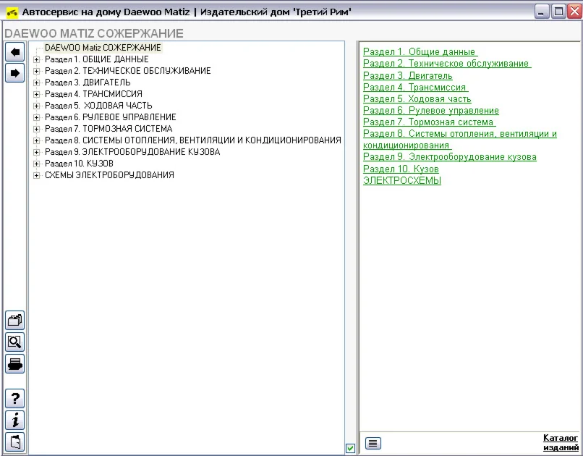Expand СХЕМЫ ЭЛЕКТРОБОРУДОВАНИЯ node

click(36, 175)
